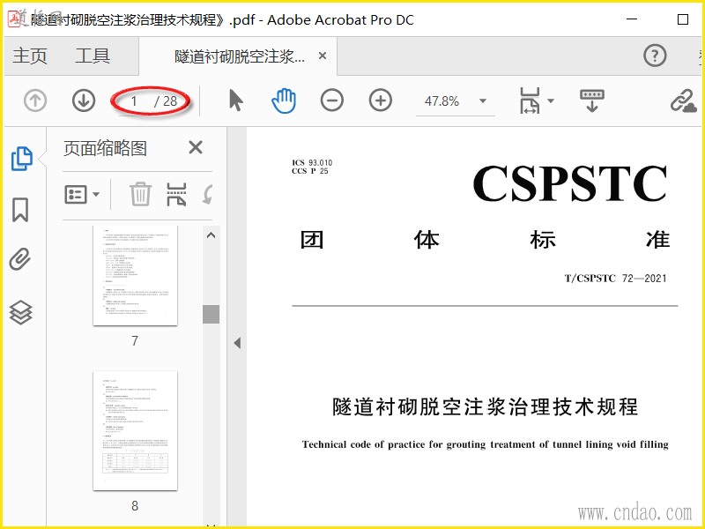705x529 pixels.
Task: Switch to the 主页 tab
Action: 30,56
